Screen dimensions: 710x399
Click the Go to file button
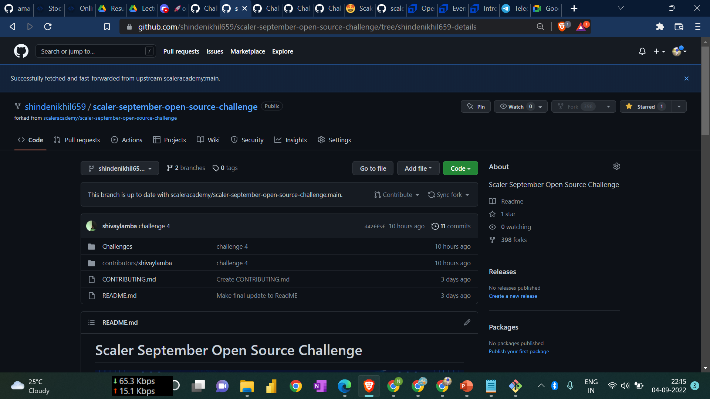[x=373, y=168]
